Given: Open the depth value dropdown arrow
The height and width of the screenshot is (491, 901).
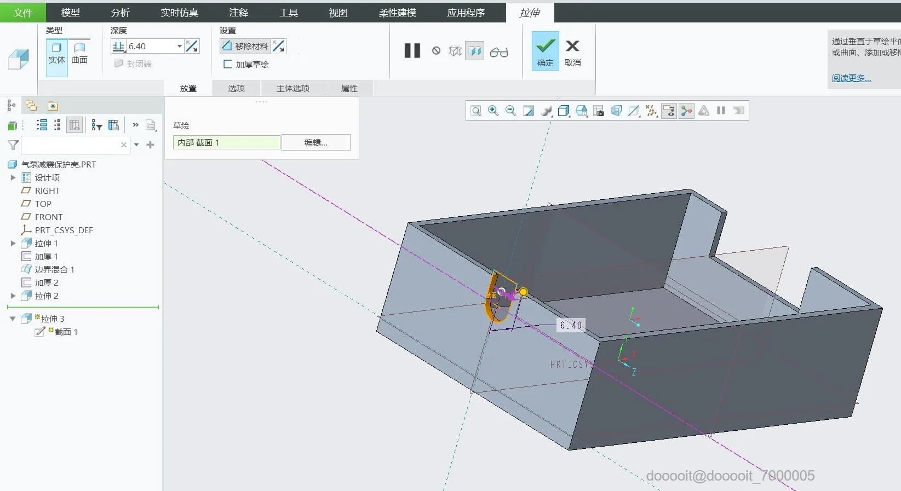Looking at the screenshot, I should click(x=179, y=46).
